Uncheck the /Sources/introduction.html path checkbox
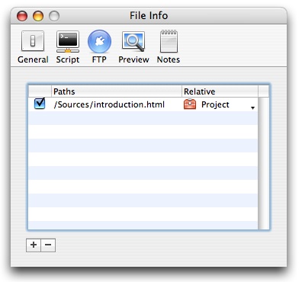This screenshot has height=282, width=302. (40, 104)
